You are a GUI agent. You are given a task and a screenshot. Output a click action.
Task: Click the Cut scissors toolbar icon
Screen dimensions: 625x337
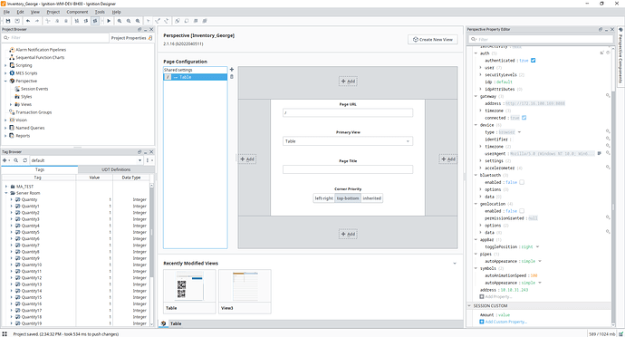(48, 21)
